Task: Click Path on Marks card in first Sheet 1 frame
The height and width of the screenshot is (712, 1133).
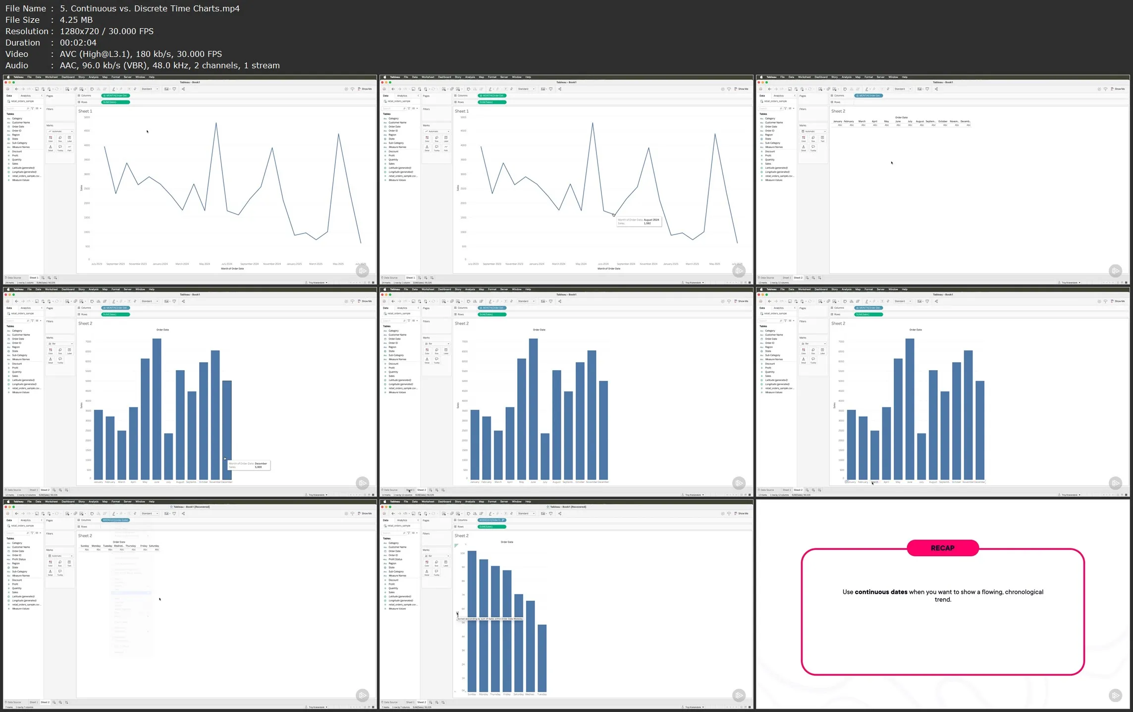Action: coord(69,148)
